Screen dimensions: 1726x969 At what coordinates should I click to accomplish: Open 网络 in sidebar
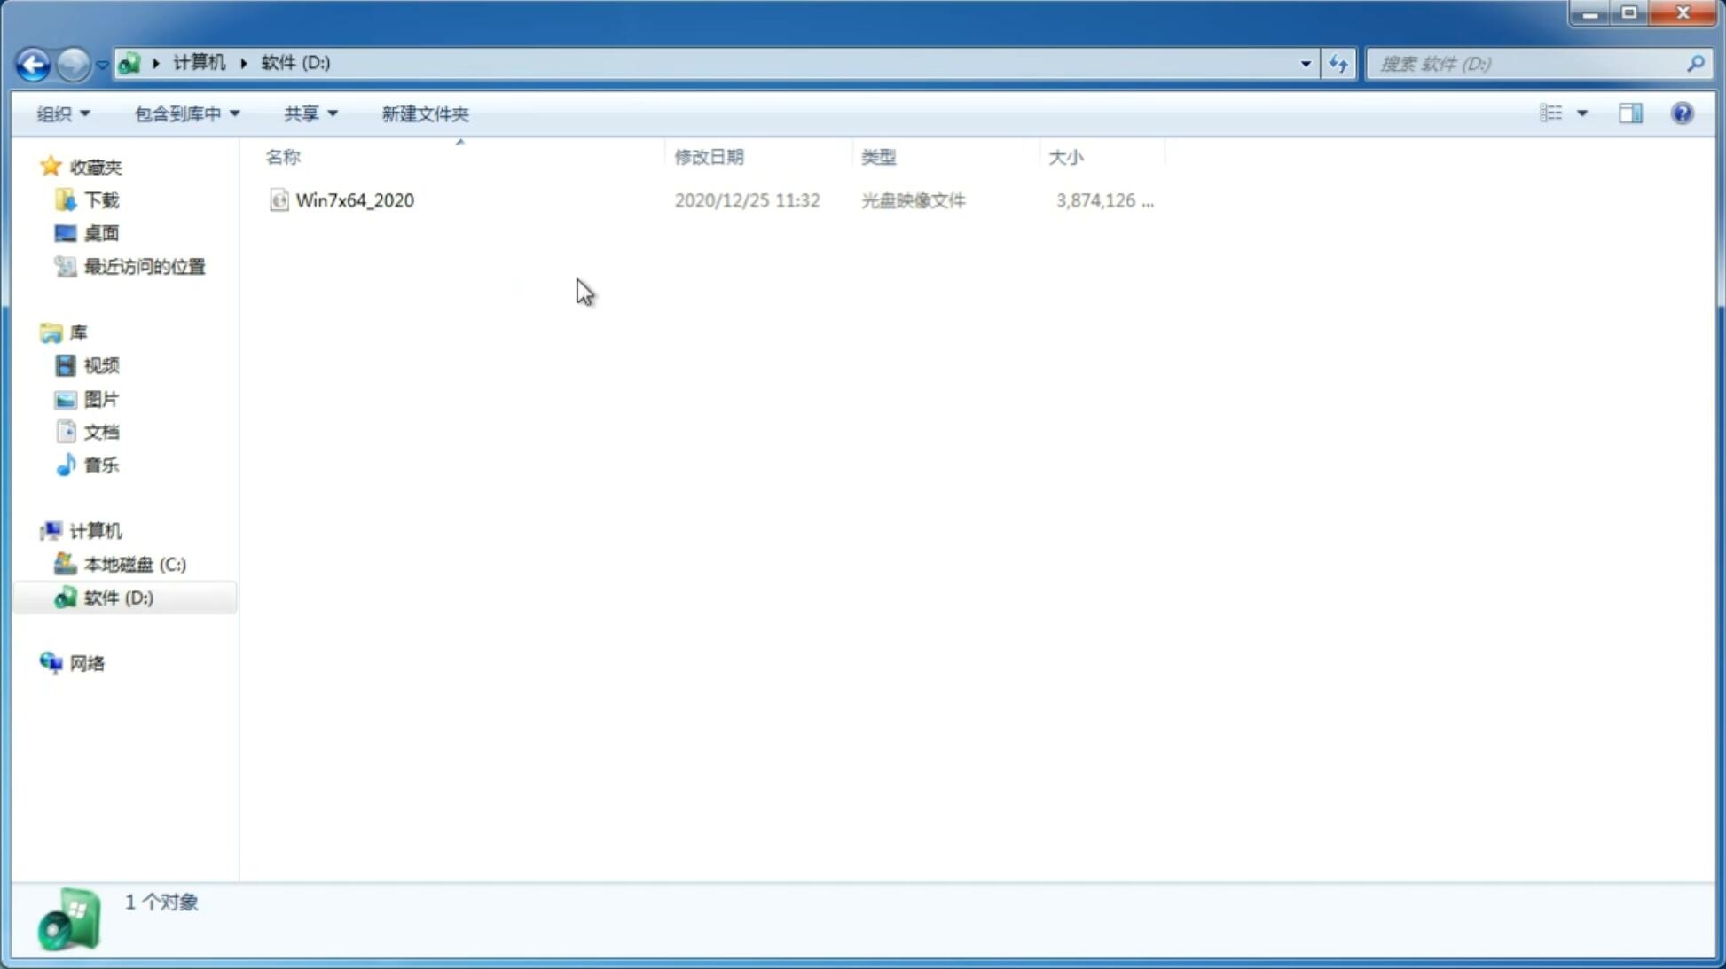point(88,663)
